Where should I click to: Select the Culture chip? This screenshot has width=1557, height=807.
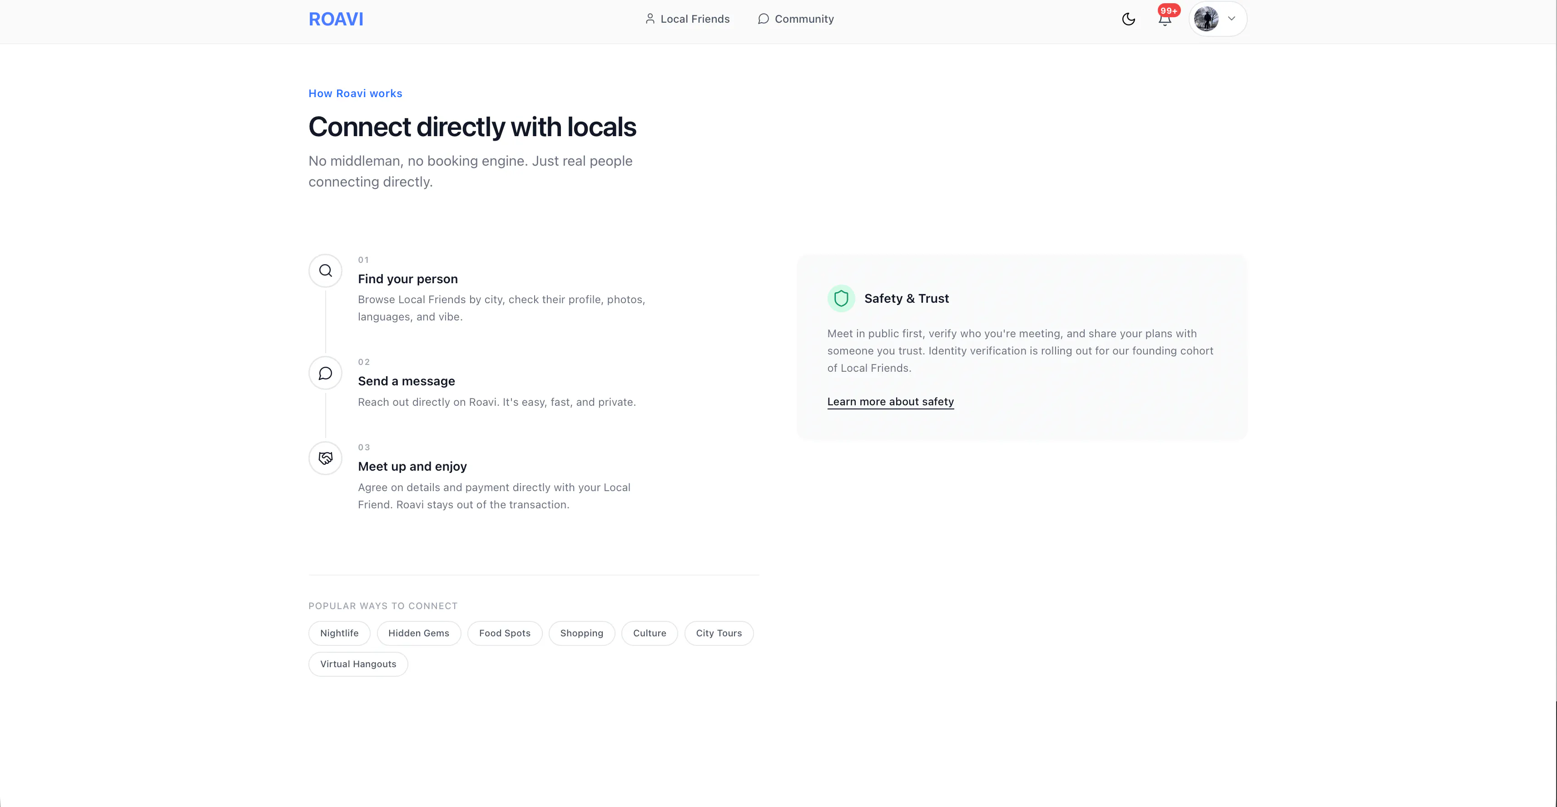(650, 633)
